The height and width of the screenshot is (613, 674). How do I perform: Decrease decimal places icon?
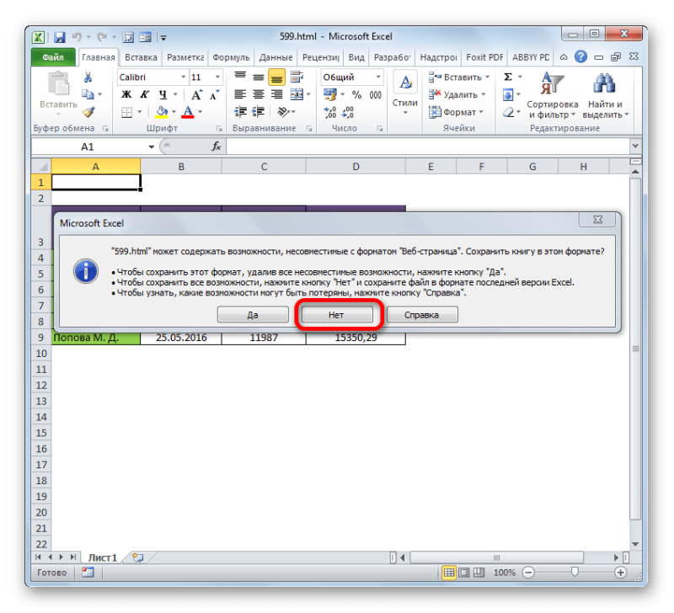(347, 113)
